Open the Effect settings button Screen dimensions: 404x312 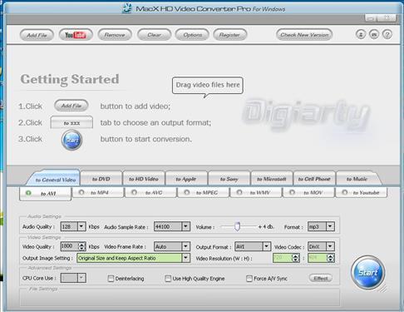point(321,278)
